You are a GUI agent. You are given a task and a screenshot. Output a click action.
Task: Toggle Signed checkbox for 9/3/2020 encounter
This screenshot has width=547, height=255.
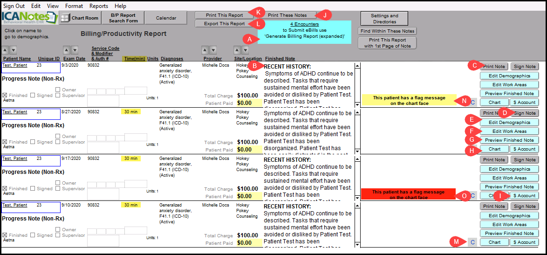click(x=33, y=95)
